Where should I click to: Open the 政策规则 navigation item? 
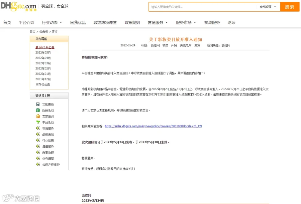pyautogui.click(x=132, y=22)
